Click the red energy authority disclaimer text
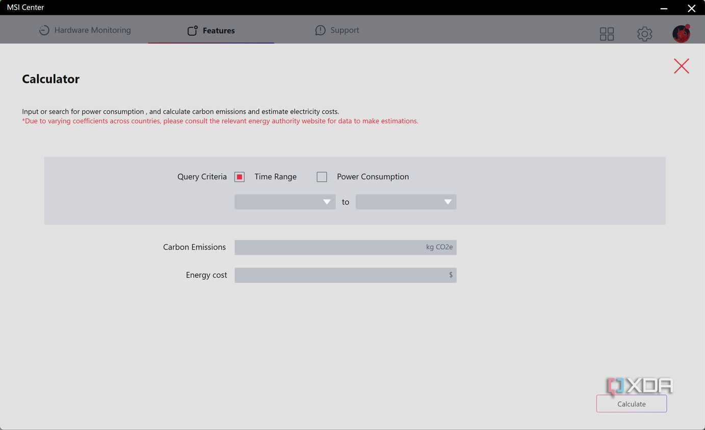The width and height of the screenshot is (705, 430). [220, 121]
